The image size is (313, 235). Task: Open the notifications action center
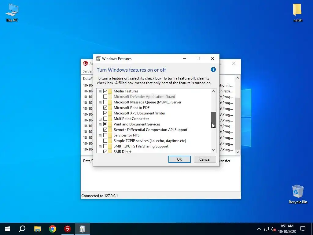click(x=303, y=229)
